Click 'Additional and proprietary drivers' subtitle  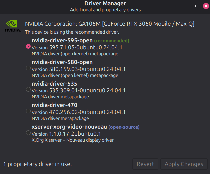tap(105, 10)
